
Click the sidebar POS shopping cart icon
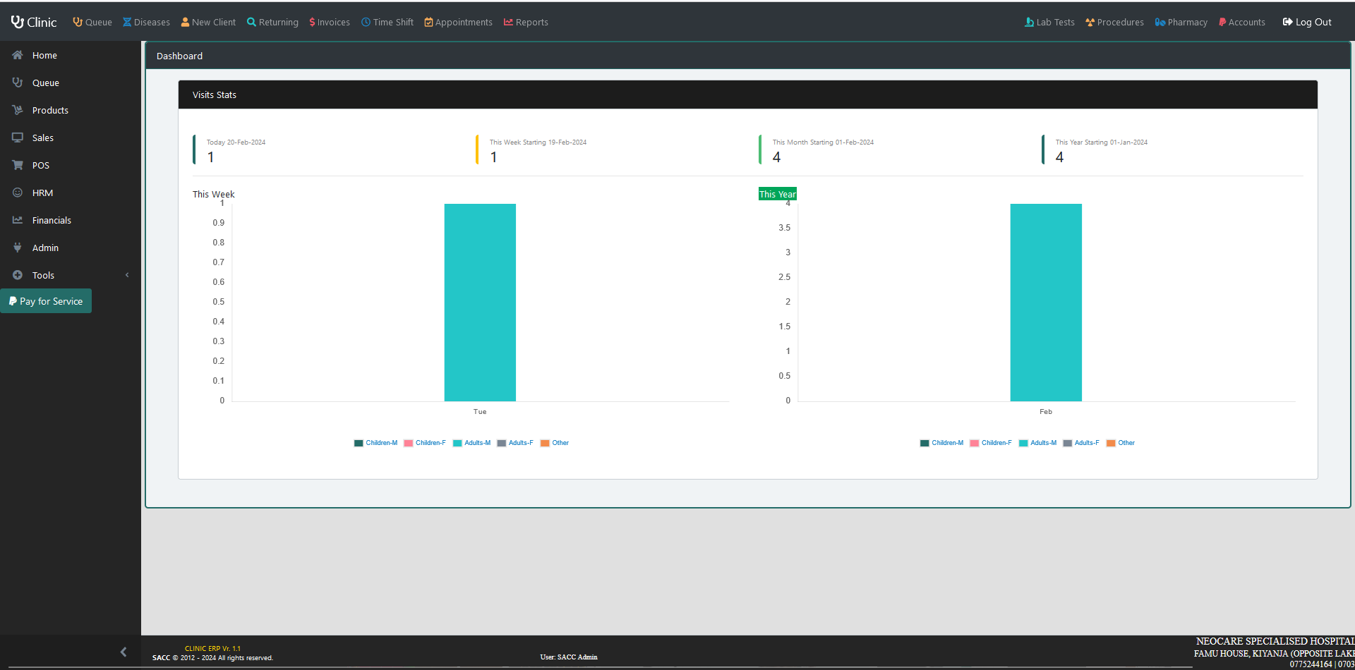[x=18, y=165]
